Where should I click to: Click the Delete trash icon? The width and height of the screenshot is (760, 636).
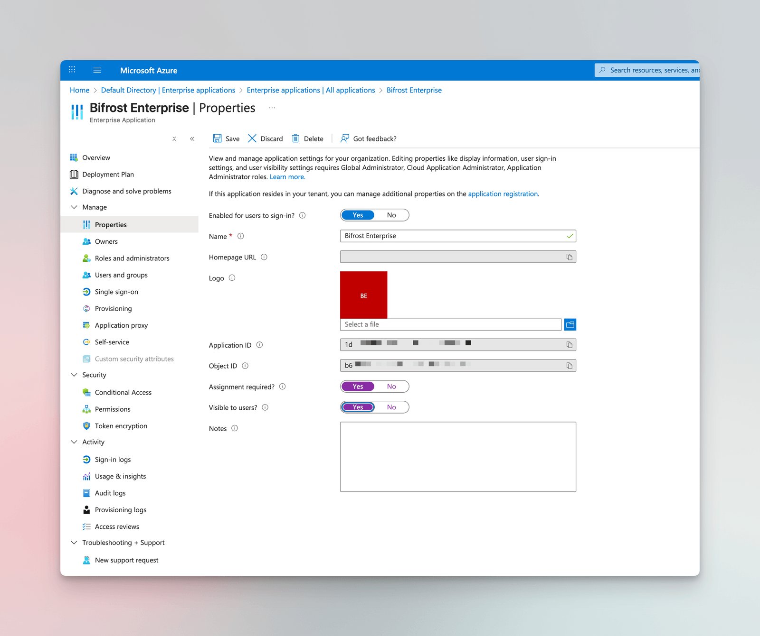(295, 138)
